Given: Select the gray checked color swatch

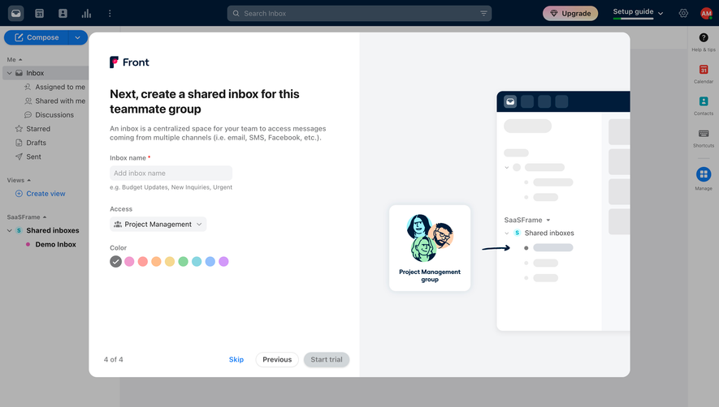Looking at the screenshot, I should click(115, 261).
